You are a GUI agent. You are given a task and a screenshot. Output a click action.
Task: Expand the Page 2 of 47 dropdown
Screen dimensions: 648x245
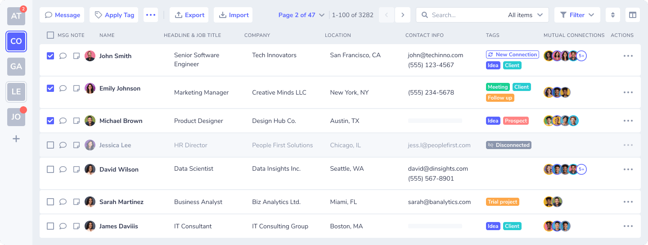coord(301,15)
